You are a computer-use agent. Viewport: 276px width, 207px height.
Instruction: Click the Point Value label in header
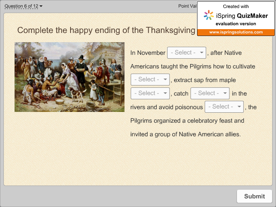tap(187, 6)
